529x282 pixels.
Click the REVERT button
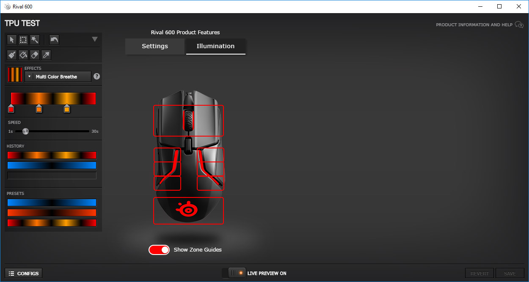(480, 274)
